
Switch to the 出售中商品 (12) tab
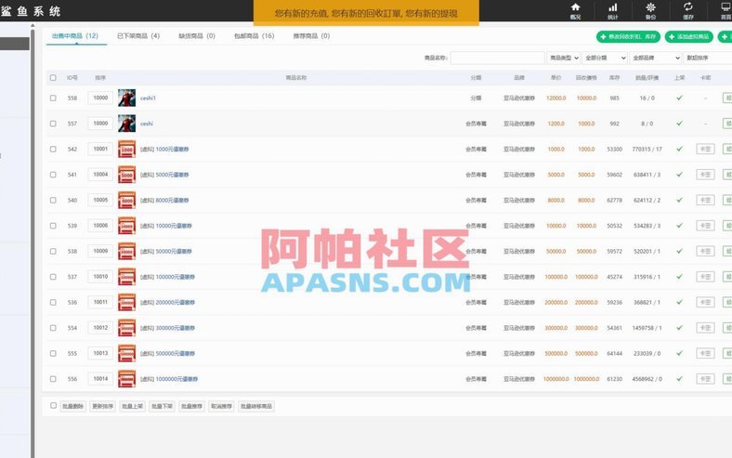(x=75, y=36)
